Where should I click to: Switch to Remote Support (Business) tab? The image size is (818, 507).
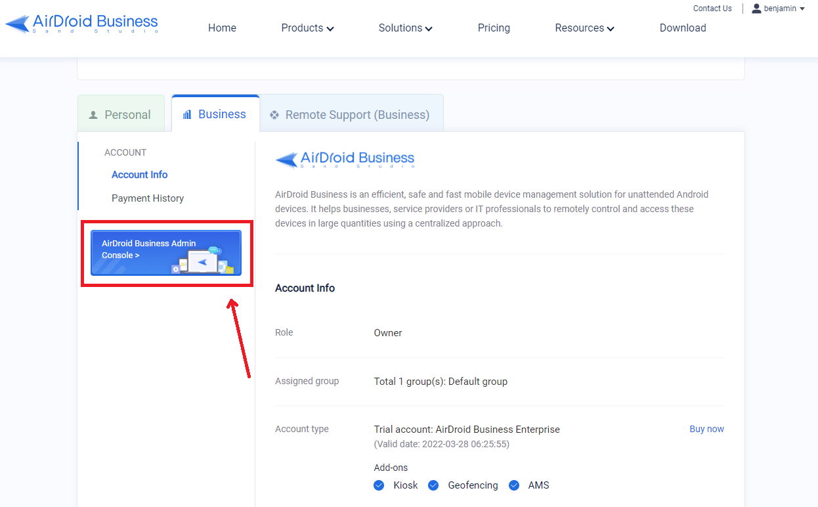point(351,114)
